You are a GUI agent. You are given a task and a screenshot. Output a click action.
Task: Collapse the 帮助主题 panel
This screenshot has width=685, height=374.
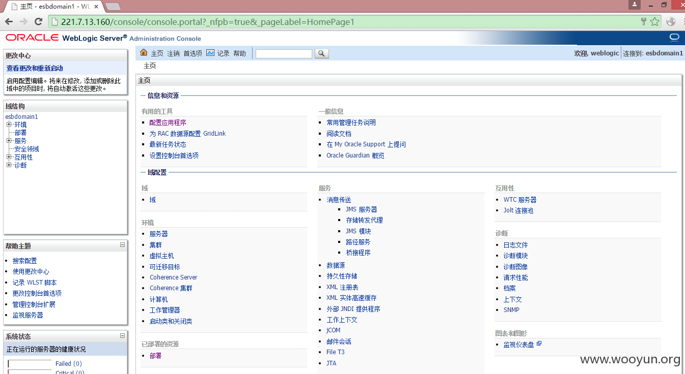pyautogui.click(x=122, y=245)
